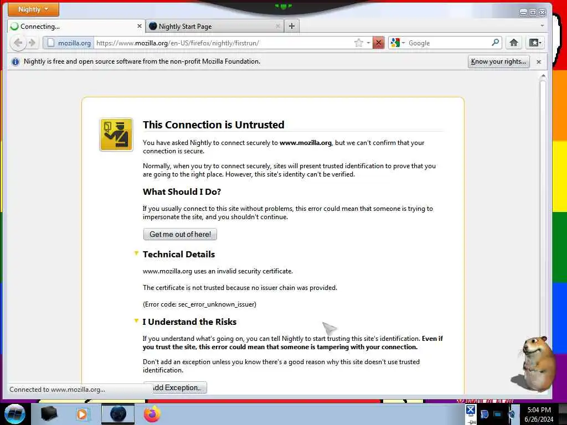Viewport: 567px width, 425px height.
Task: Click the yellow policeman warning icon
Action: 116,135
